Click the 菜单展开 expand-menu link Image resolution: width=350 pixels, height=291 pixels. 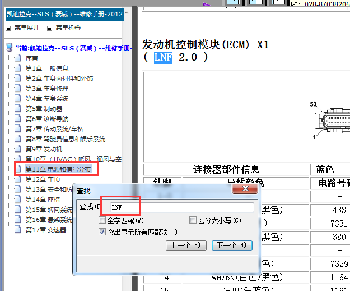(27, 27)
